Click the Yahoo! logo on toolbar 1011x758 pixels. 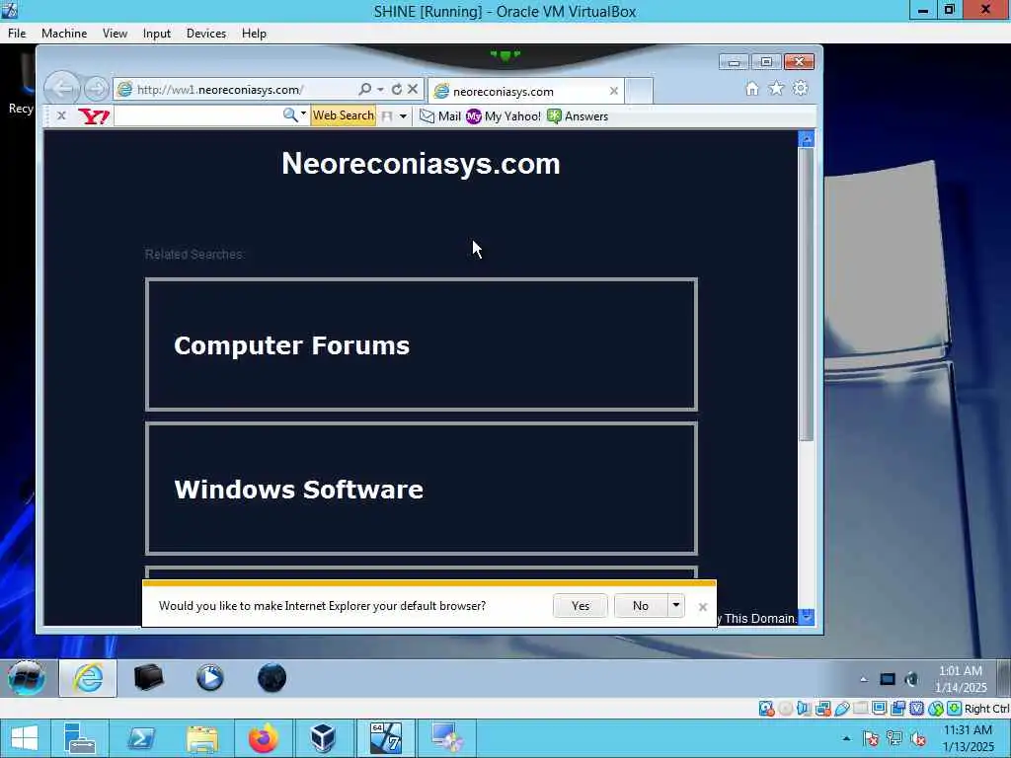coord(94,116)
